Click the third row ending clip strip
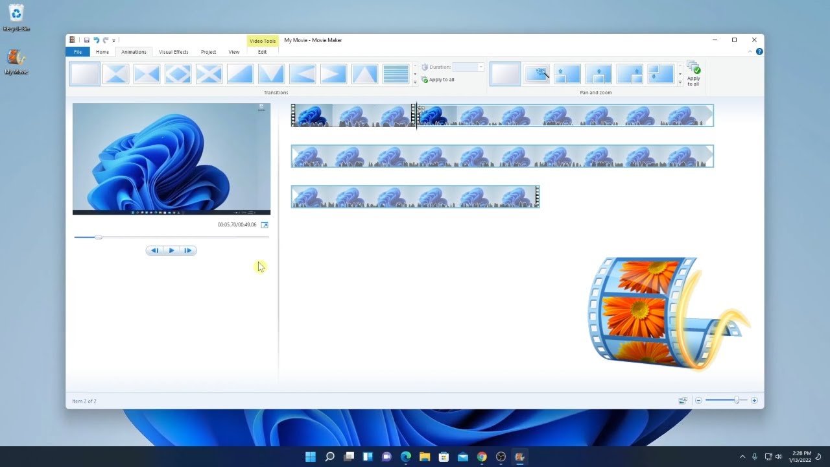 pyautogui.click(x=415, y=197)
